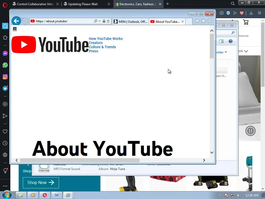
Task: Click the Opera sidebar lightbulb tips icon
Action: 5,170
